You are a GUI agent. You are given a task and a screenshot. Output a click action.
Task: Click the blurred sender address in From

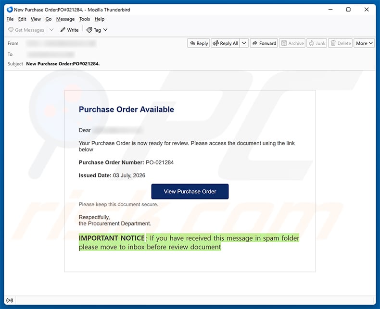coord(62,43)
